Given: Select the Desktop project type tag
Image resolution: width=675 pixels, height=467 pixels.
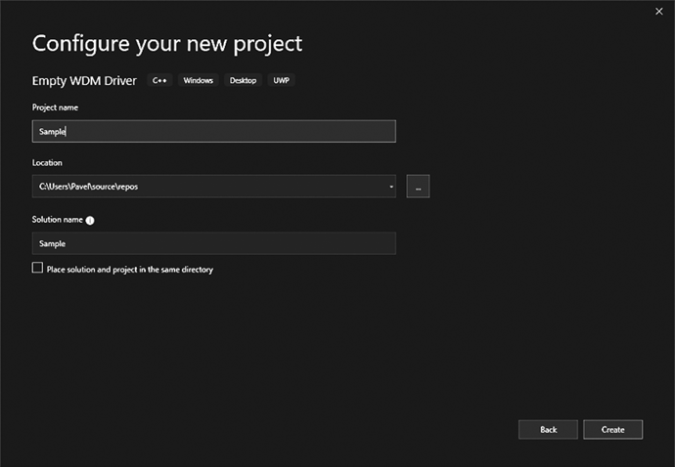Looking at the screenshot, I should point(243,80).
